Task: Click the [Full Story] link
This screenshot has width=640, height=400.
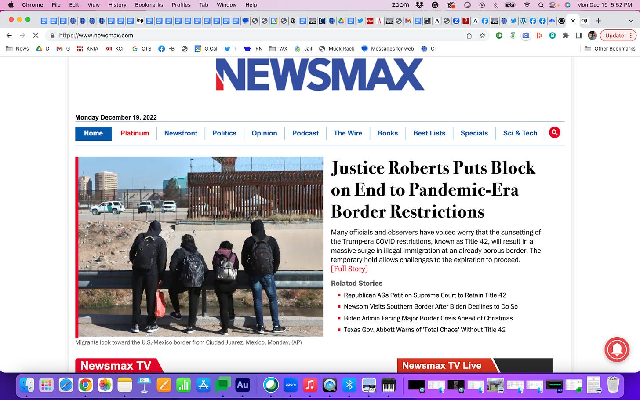Action: (349, 269)
